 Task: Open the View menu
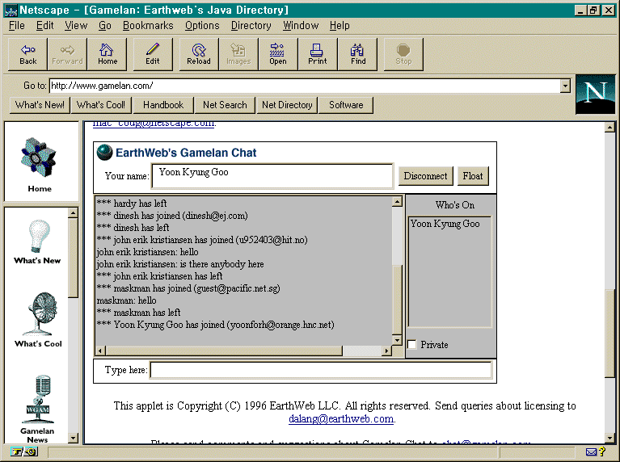coord(76,26)
